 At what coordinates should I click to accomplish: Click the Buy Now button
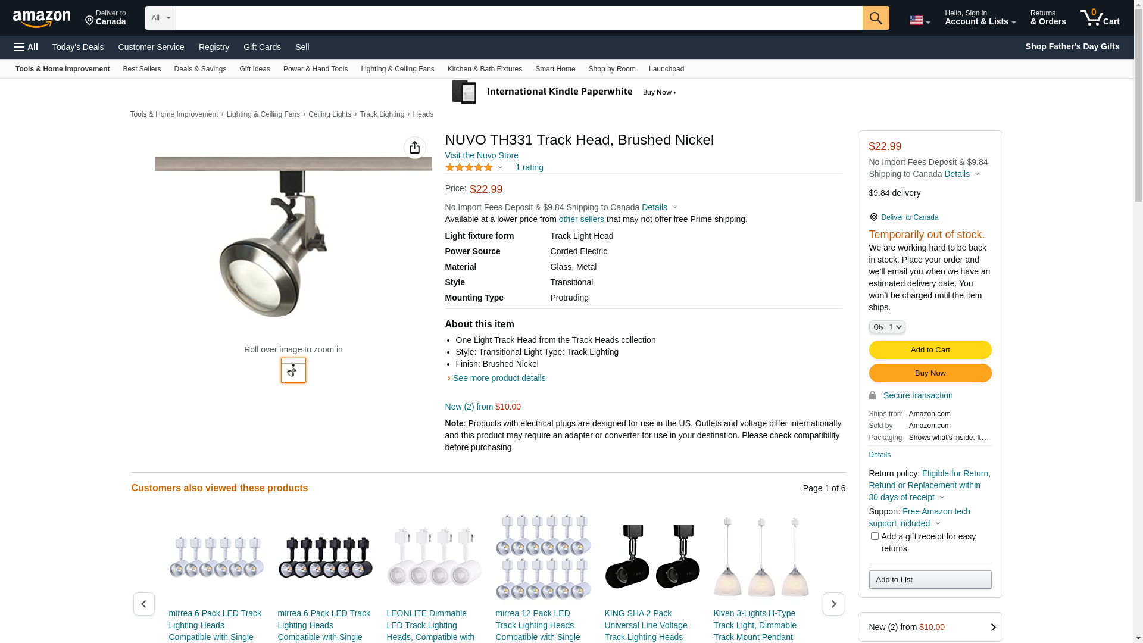point(930,373)
